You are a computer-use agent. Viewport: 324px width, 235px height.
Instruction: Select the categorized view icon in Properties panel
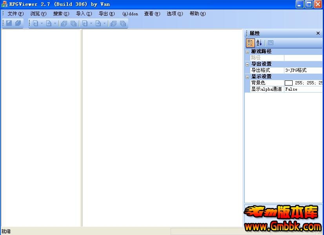pos(250,42)
